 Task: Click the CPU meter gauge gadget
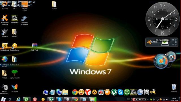(161, 61)
